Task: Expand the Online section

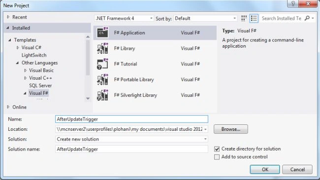Action: 8,107
